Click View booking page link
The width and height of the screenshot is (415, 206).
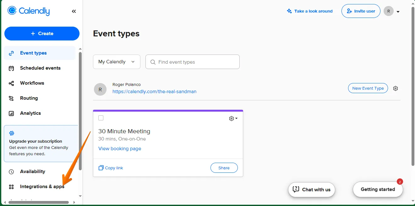(x=120, y=149)
